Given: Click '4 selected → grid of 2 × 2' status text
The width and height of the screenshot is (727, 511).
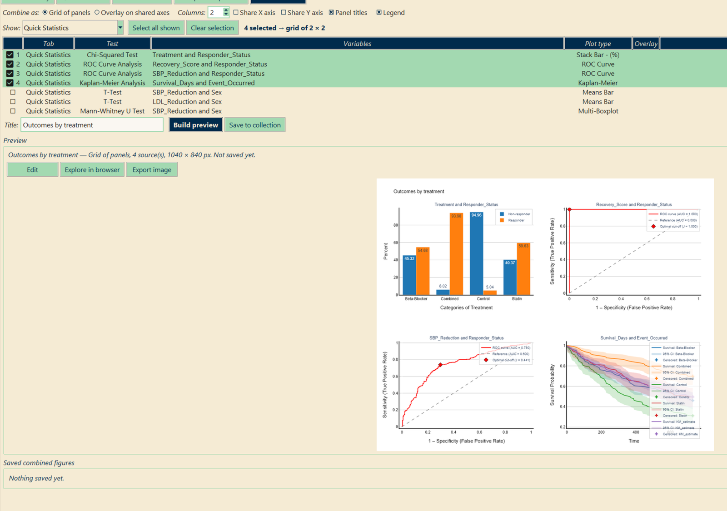Looking at the screenshot, I should point(284,28).
